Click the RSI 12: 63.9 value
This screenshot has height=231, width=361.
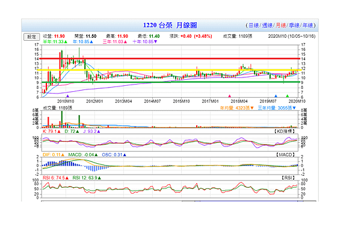click(87, 178)
